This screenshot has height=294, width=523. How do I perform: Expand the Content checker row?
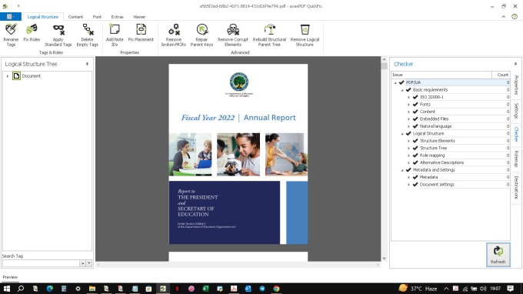[x=408, y=112]
